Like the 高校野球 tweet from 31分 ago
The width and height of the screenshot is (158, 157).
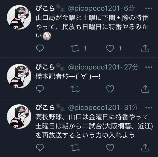pos(110,148)
